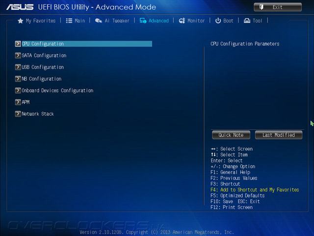The height and width of the screenshot is (236, 314).
Task: Click 'F1: General Help' hint
Action: click(230, 173)
